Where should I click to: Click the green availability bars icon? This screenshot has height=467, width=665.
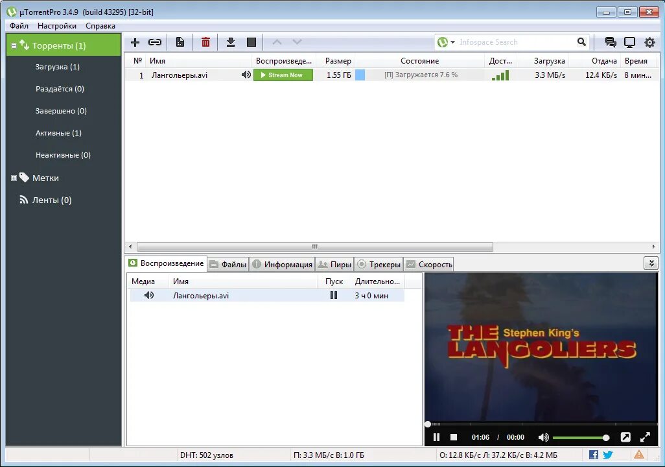(x=500, y=75)
